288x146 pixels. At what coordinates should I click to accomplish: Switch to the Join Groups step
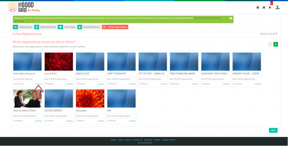tap(70, 27)
